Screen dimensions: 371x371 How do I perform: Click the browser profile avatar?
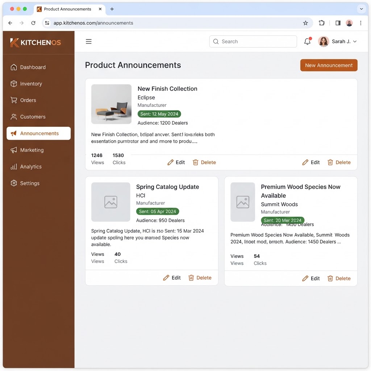[349, 23]
